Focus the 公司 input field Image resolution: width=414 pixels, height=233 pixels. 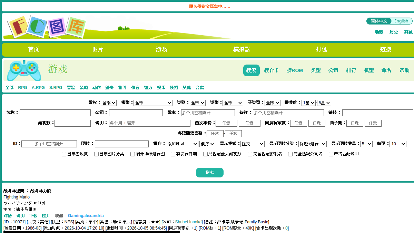pos(136,113)
